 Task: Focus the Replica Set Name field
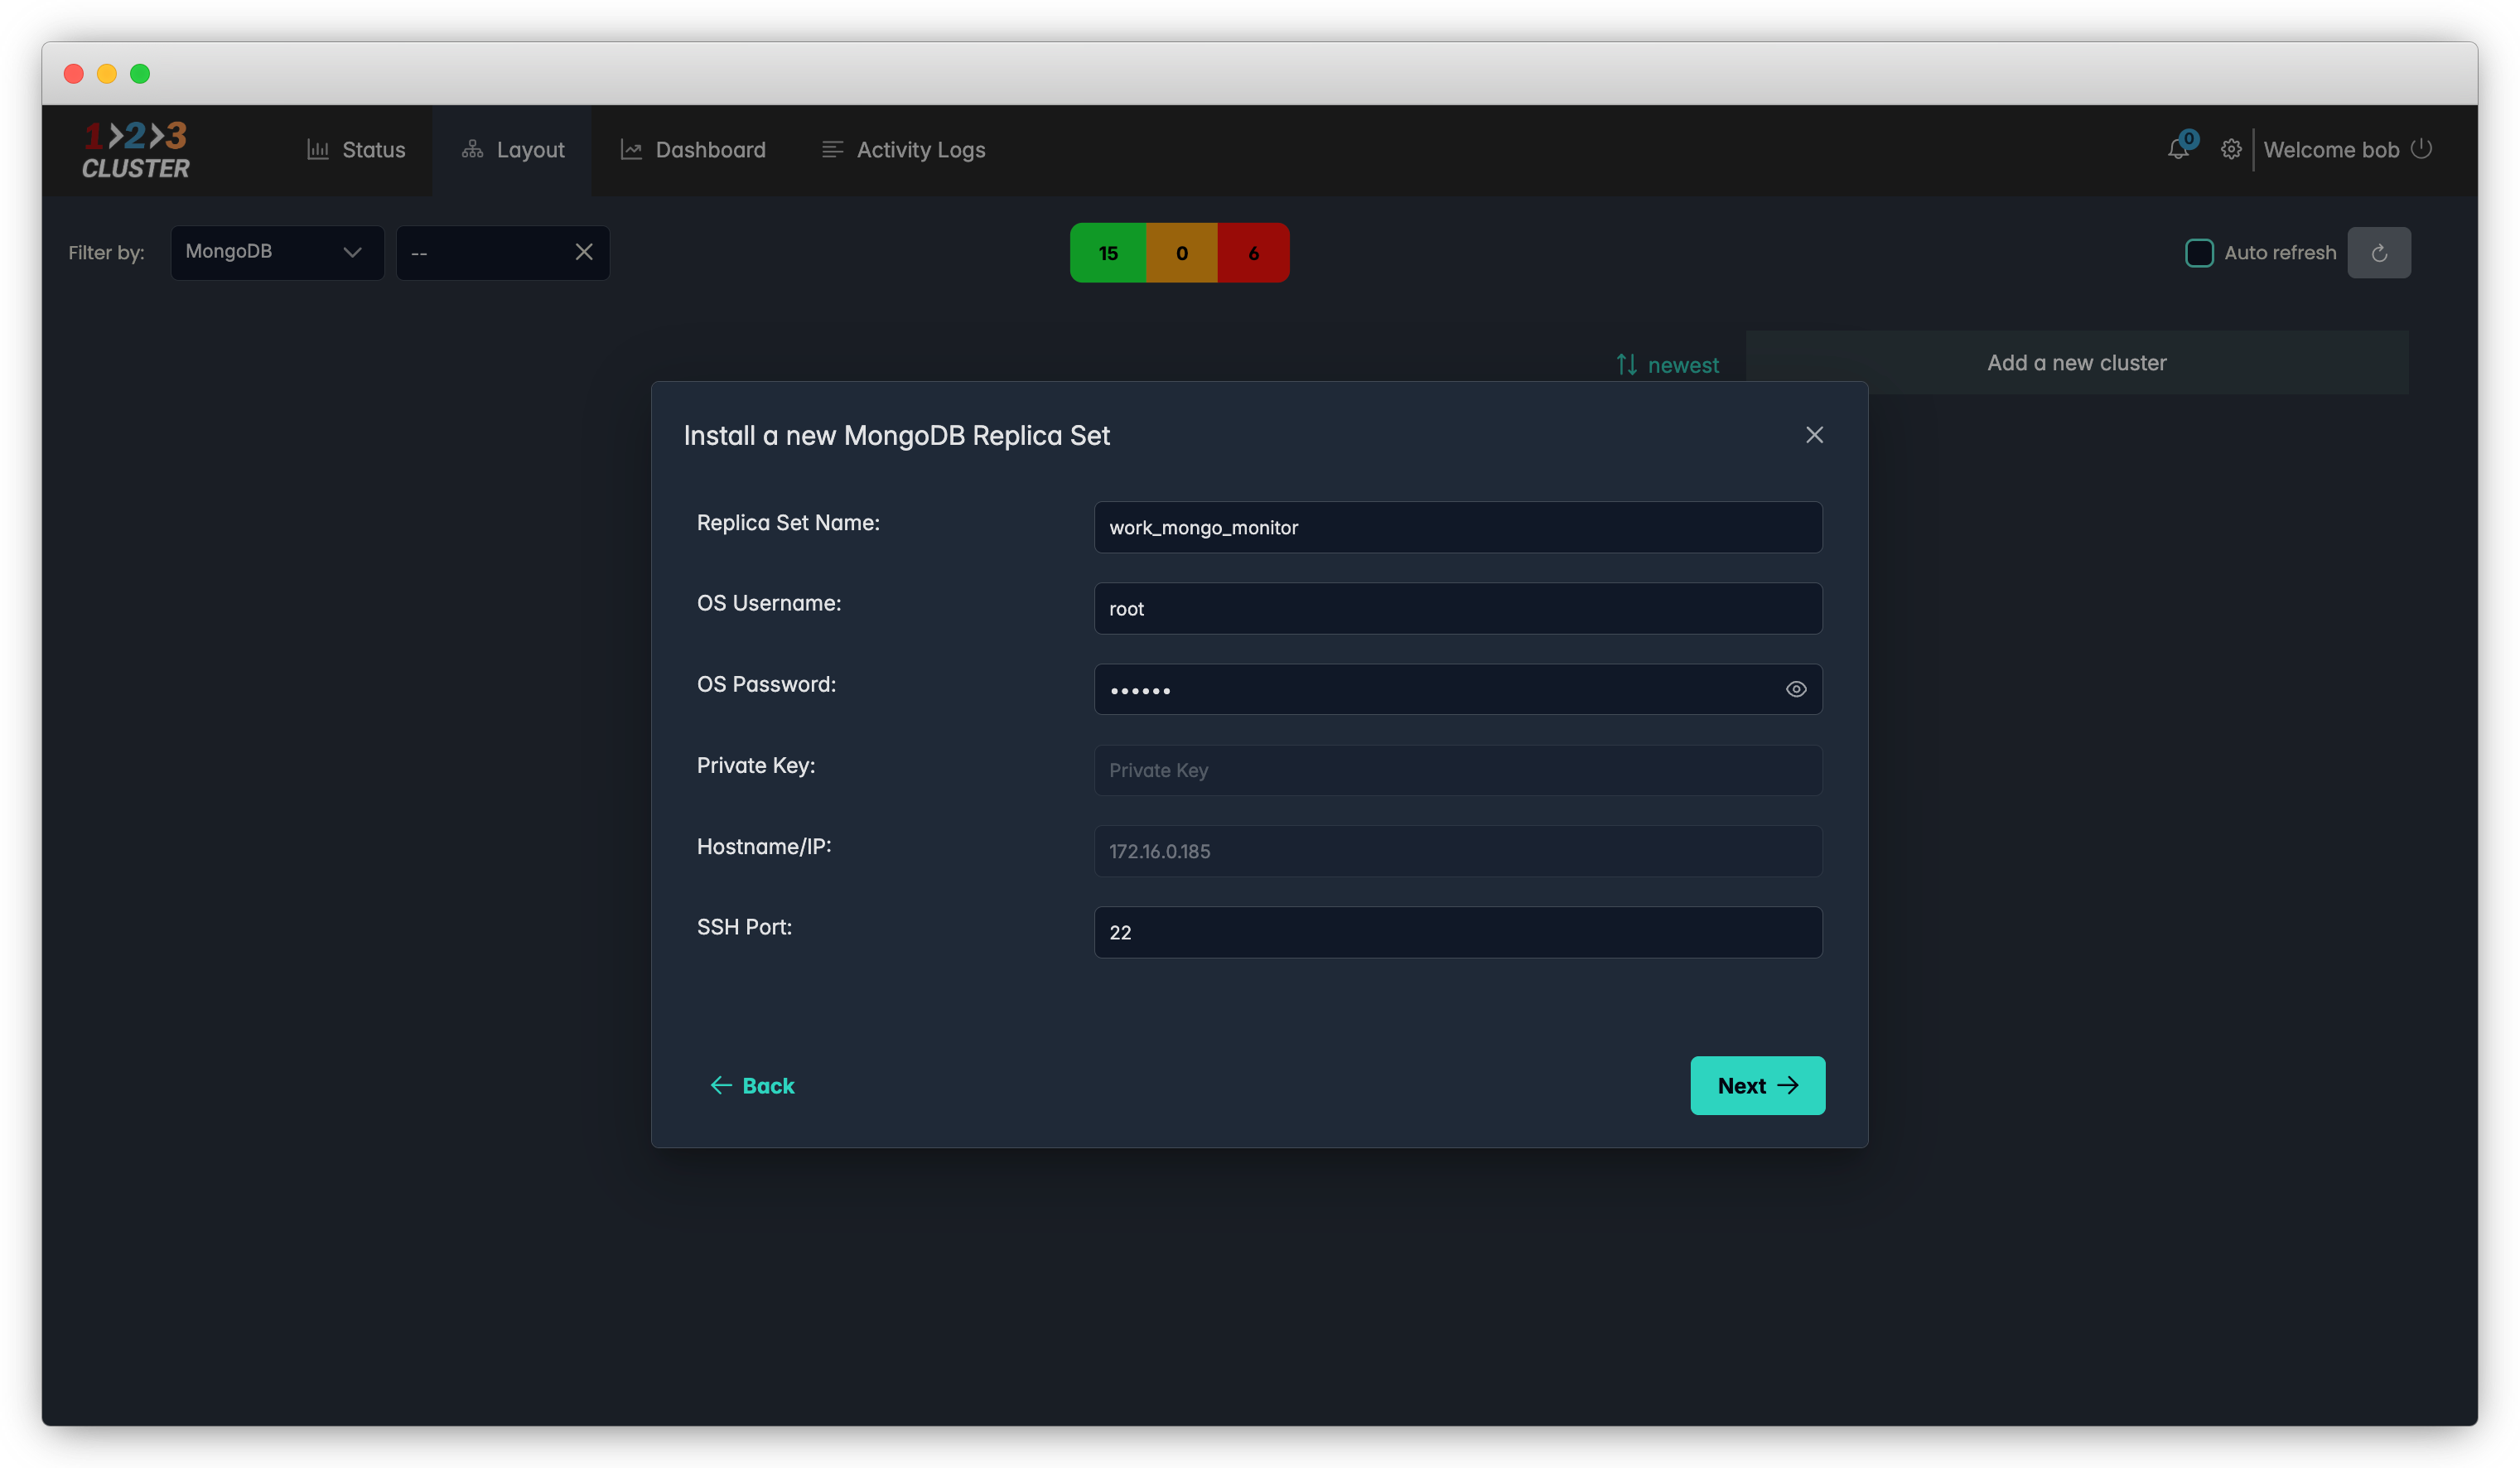(1457, 527)
